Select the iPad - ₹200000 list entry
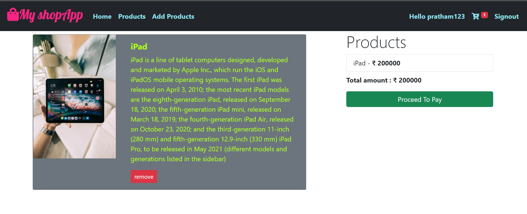Viewport: 527px width, 214px height. [419, 63]
